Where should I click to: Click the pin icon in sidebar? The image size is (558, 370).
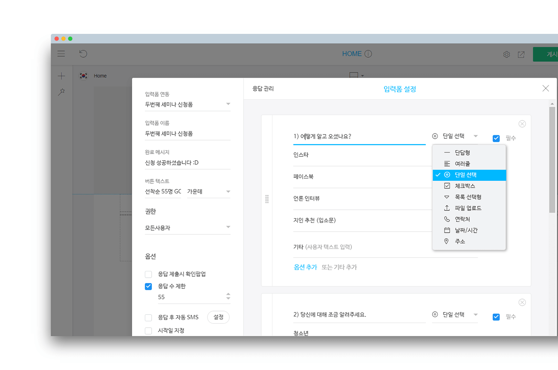[x=62, y=92]
